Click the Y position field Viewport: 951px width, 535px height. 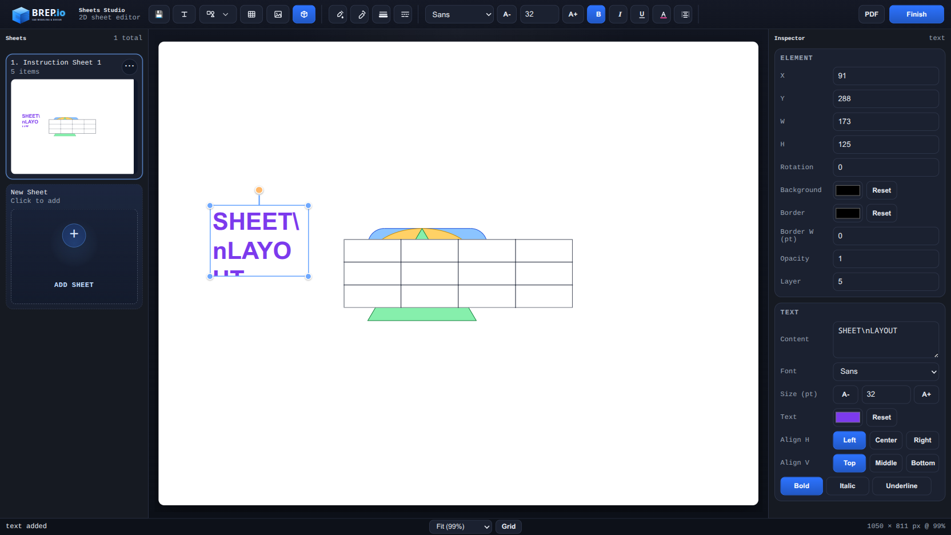pyautogui.click(x=885, y=99)
